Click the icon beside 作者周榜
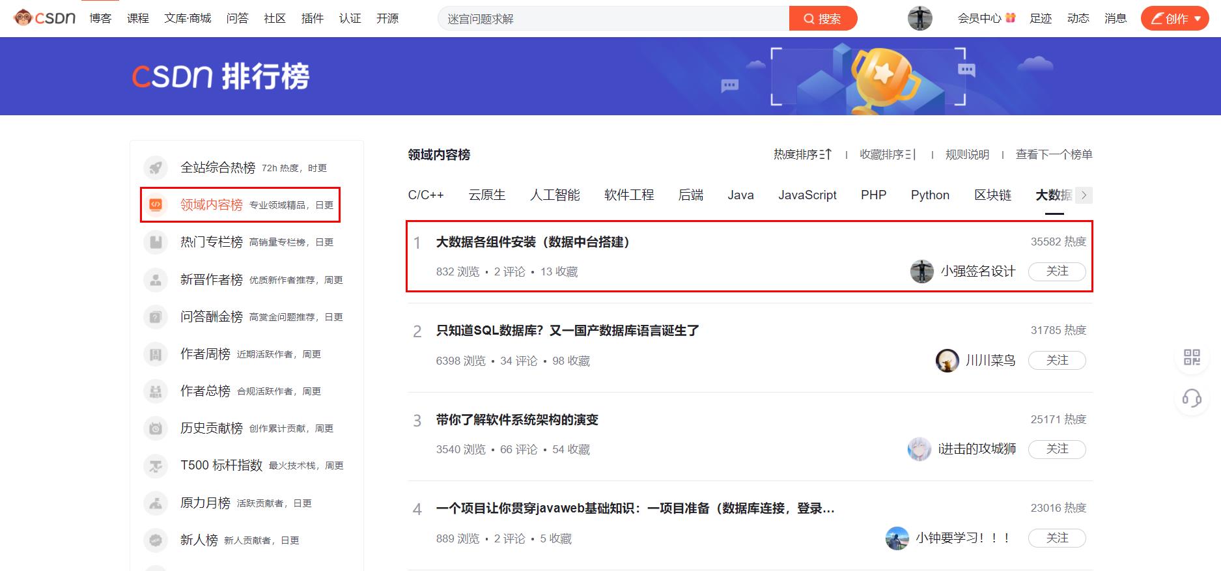1221x571 pixels. point(156,354)
